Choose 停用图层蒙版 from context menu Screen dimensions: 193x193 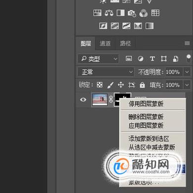pyautogui.click(x=146, y=104)
